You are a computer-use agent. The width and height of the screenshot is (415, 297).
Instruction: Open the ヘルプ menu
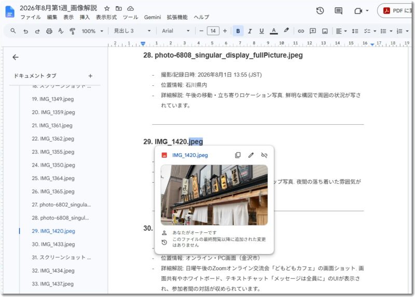(x=201, y=17)
